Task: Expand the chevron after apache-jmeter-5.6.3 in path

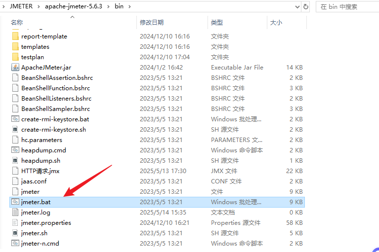Action: (x=109, y=6)
